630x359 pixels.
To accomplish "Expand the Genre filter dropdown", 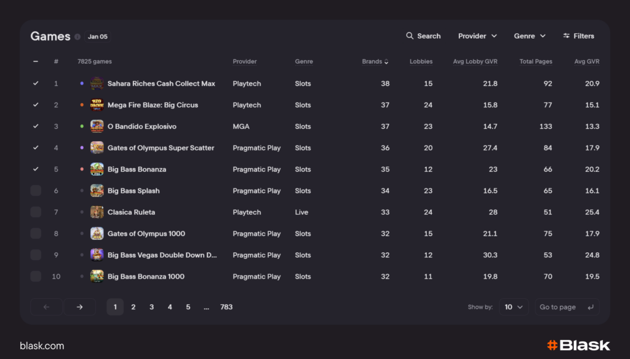I will tap(530, 36).
